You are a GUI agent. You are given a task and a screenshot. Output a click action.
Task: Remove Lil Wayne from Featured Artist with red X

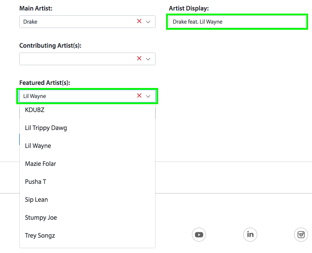click(x=139, y=96)
